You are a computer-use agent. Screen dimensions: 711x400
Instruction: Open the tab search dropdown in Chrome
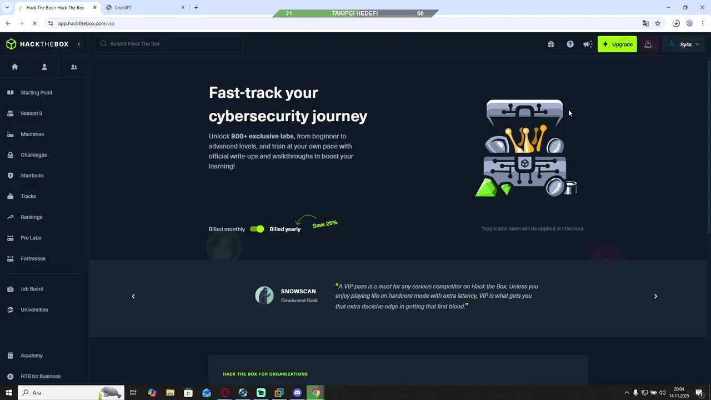click(x=7, y=8)
